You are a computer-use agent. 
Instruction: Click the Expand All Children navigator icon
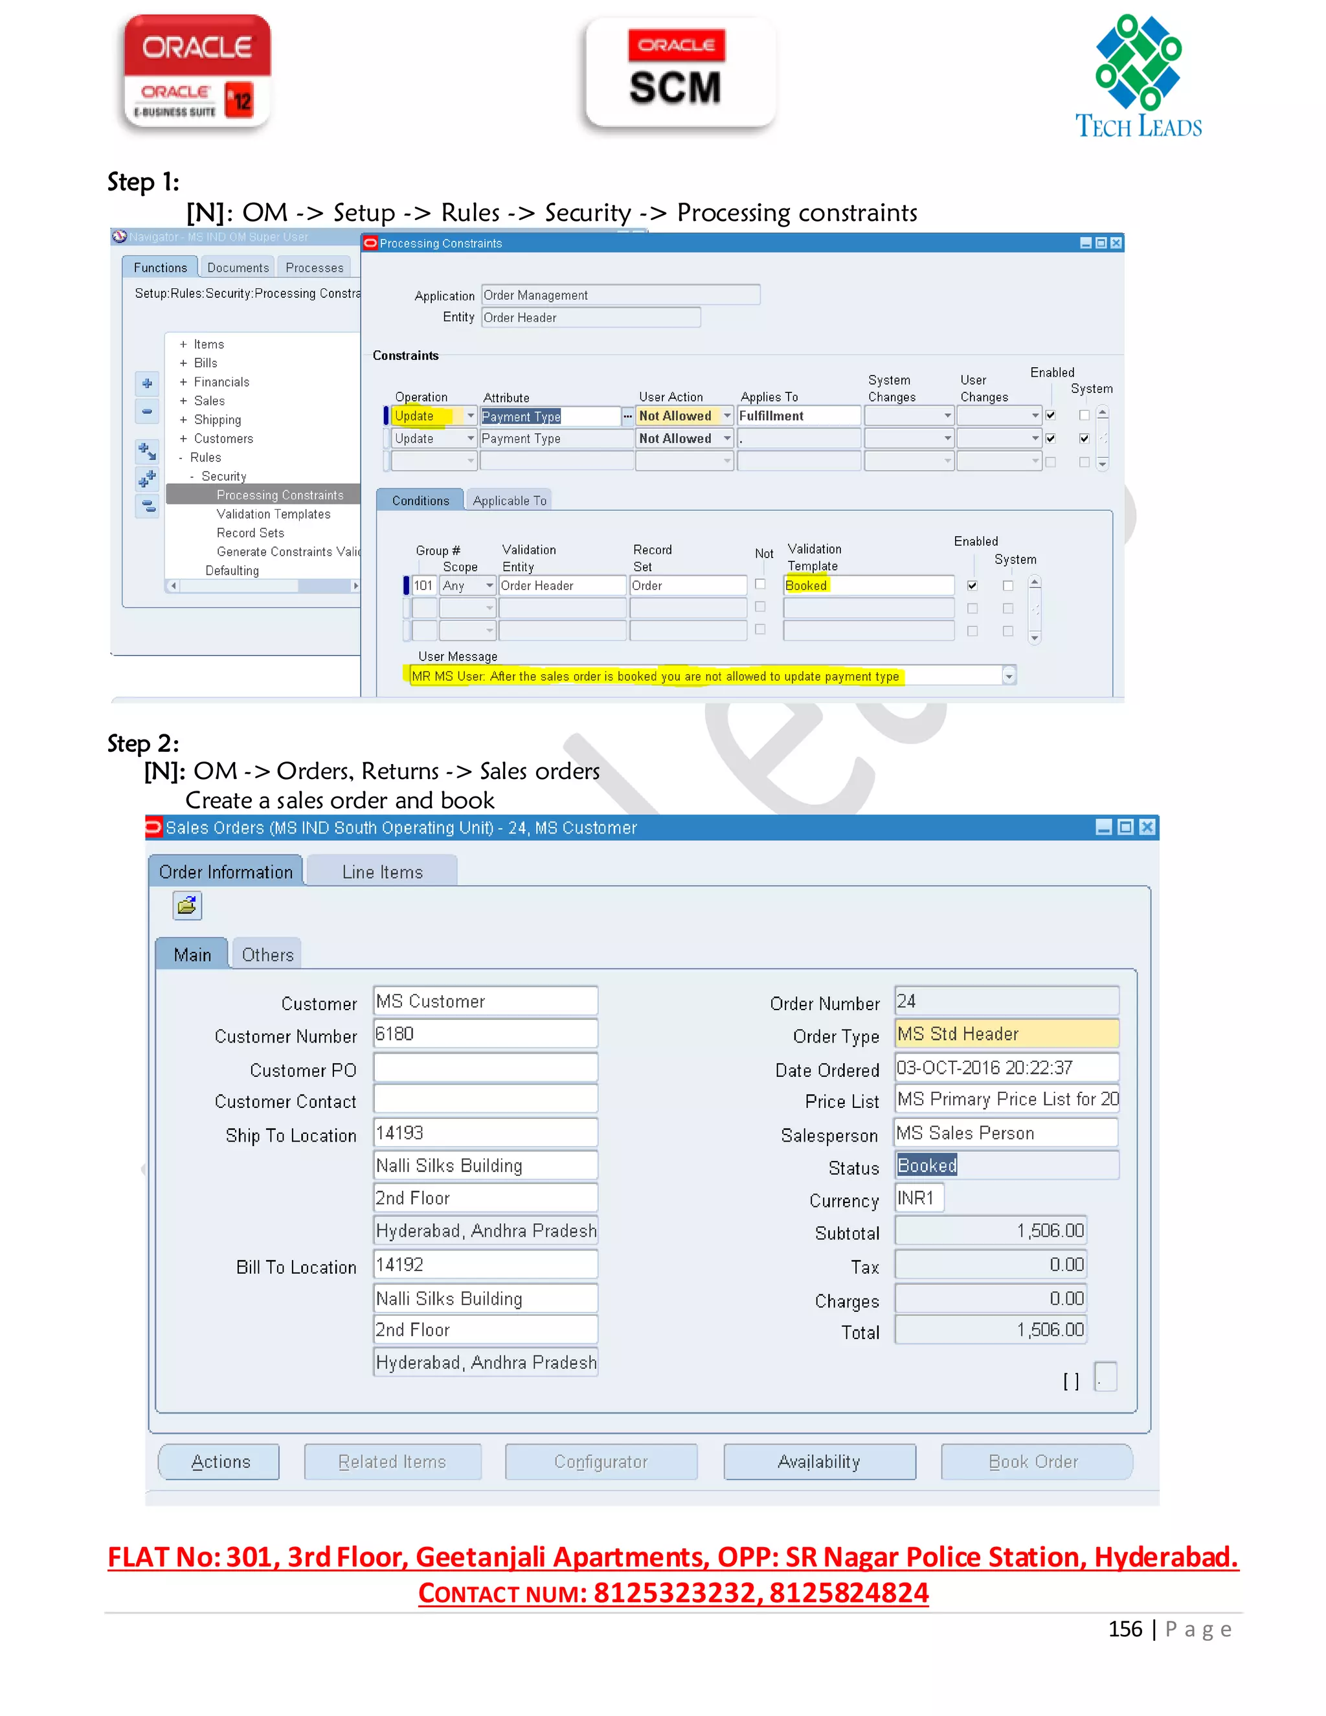(147, 451)
